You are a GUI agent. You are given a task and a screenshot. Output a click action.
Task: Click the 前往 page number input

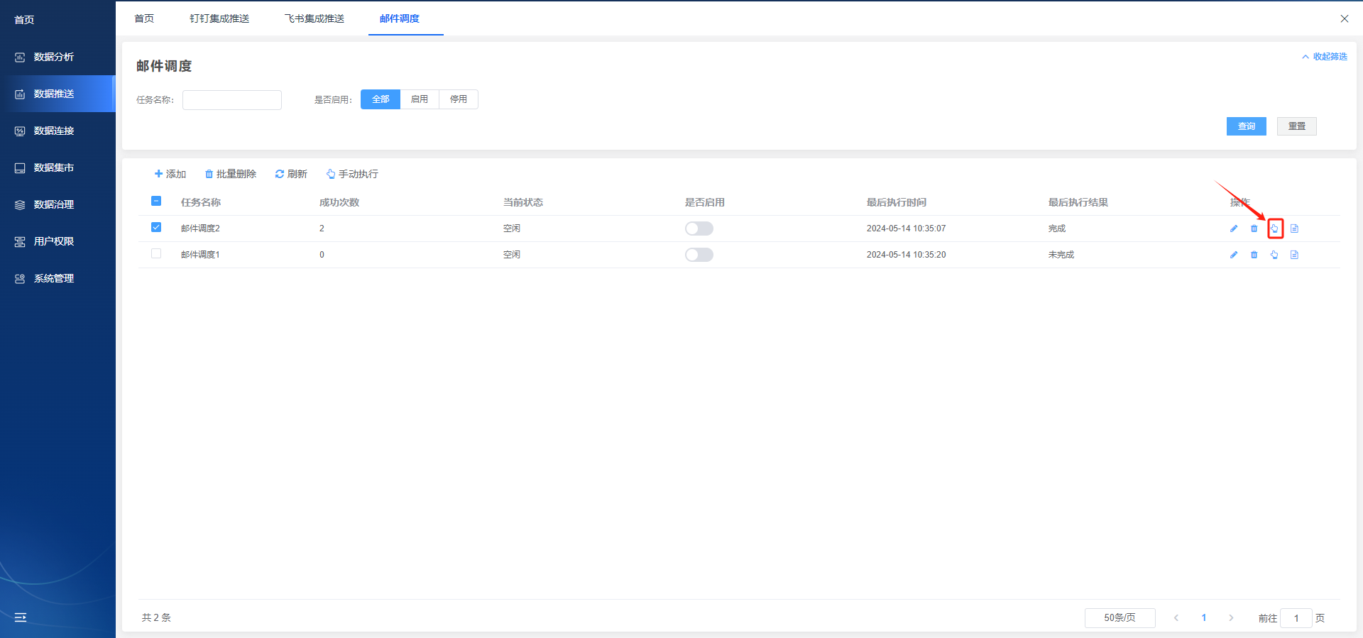click(1296, 618)
